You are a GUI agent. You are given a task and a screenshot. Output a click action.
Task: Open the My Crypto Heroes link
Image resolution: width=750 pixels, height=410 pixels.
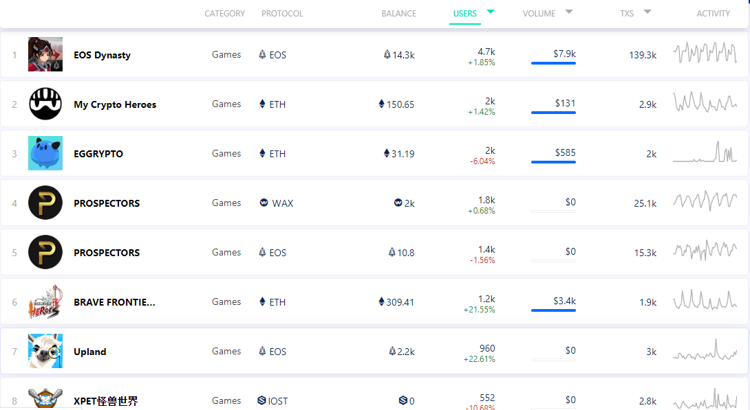(115, 104)
